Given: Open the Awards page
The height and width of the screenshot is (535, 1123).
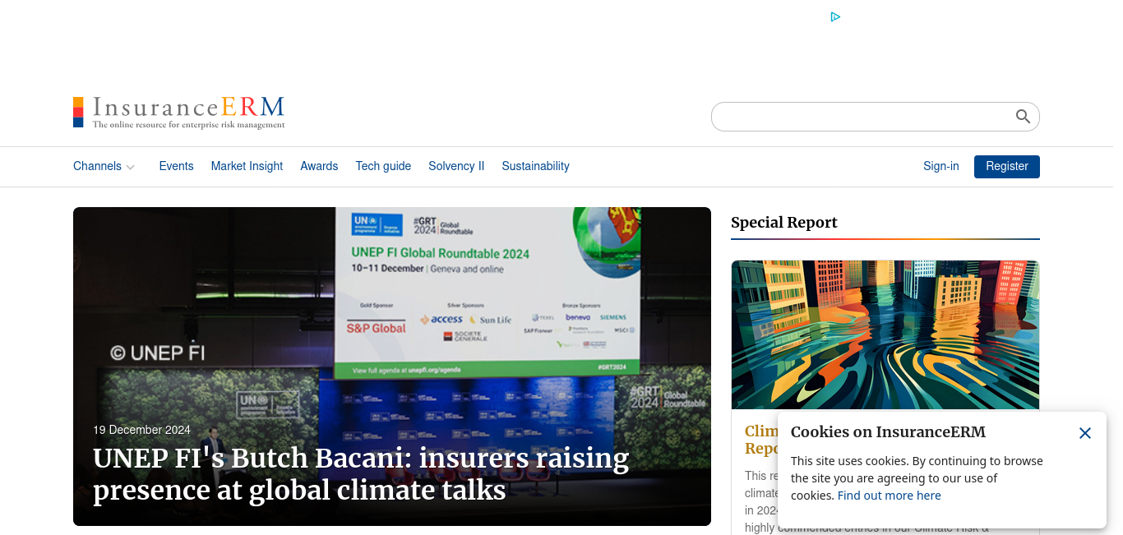Looking at the screenshot, I should [319, 166].
